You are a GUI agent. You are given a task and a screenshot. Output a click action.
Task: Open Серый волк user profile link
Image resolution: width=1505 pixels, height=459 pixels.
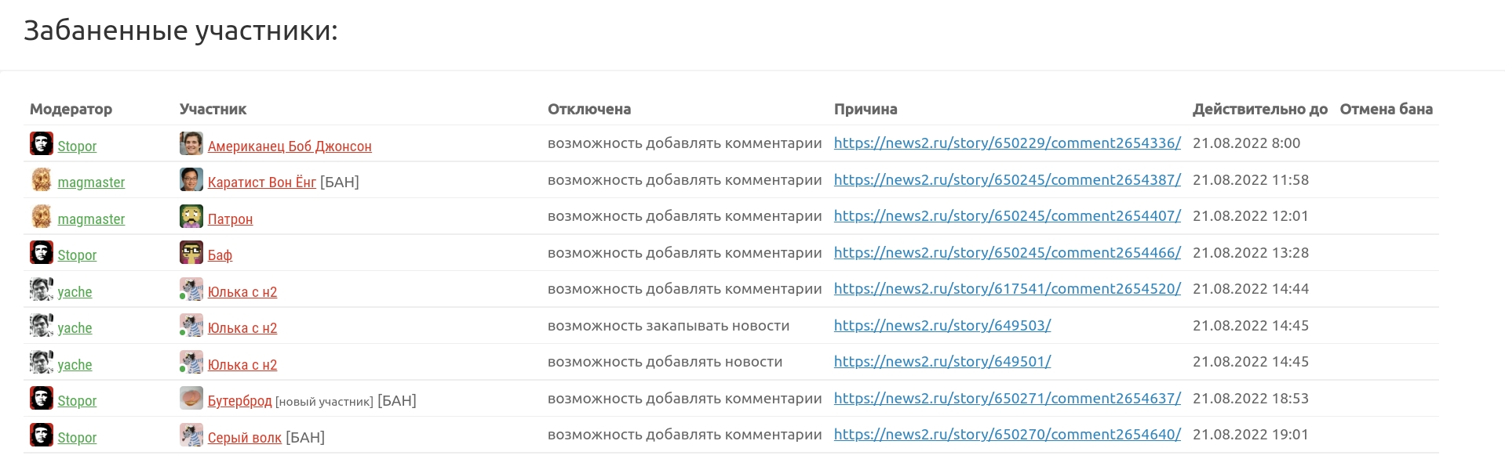pyautogui.click(x=245, y=438)
